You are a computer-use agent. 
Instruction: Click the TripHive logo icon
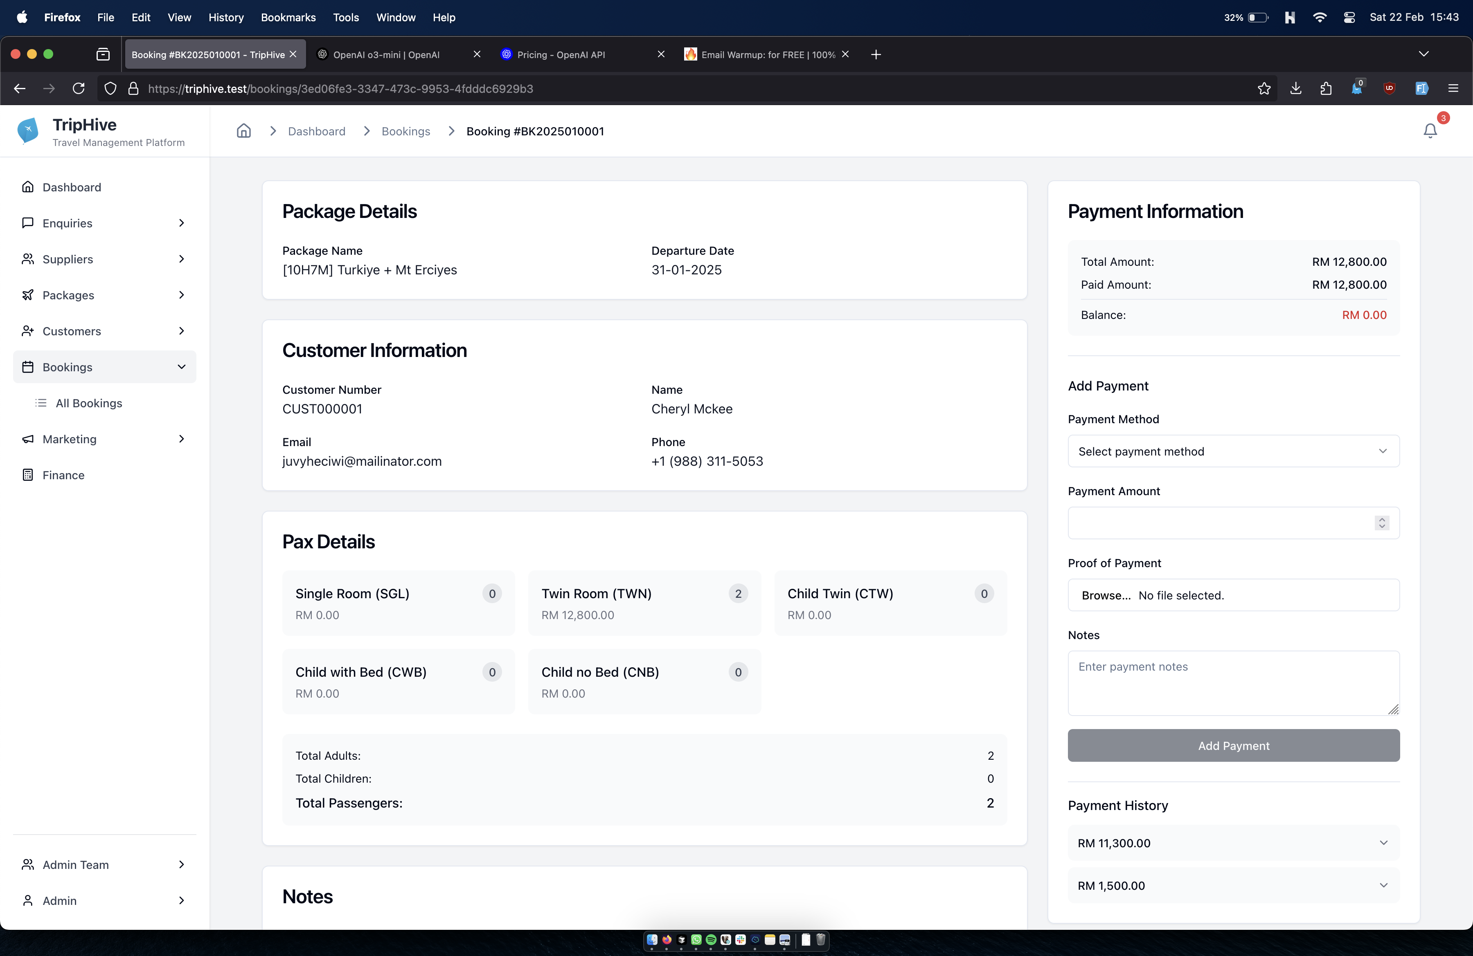(28, 130)
